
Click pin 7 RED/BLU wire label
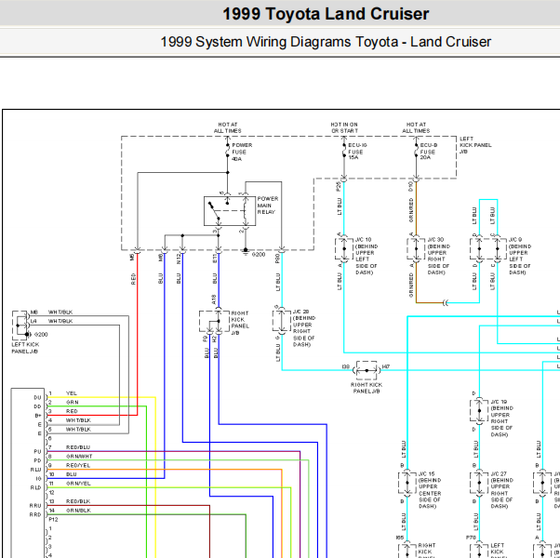pyautogui.click(x=78, y=447)
